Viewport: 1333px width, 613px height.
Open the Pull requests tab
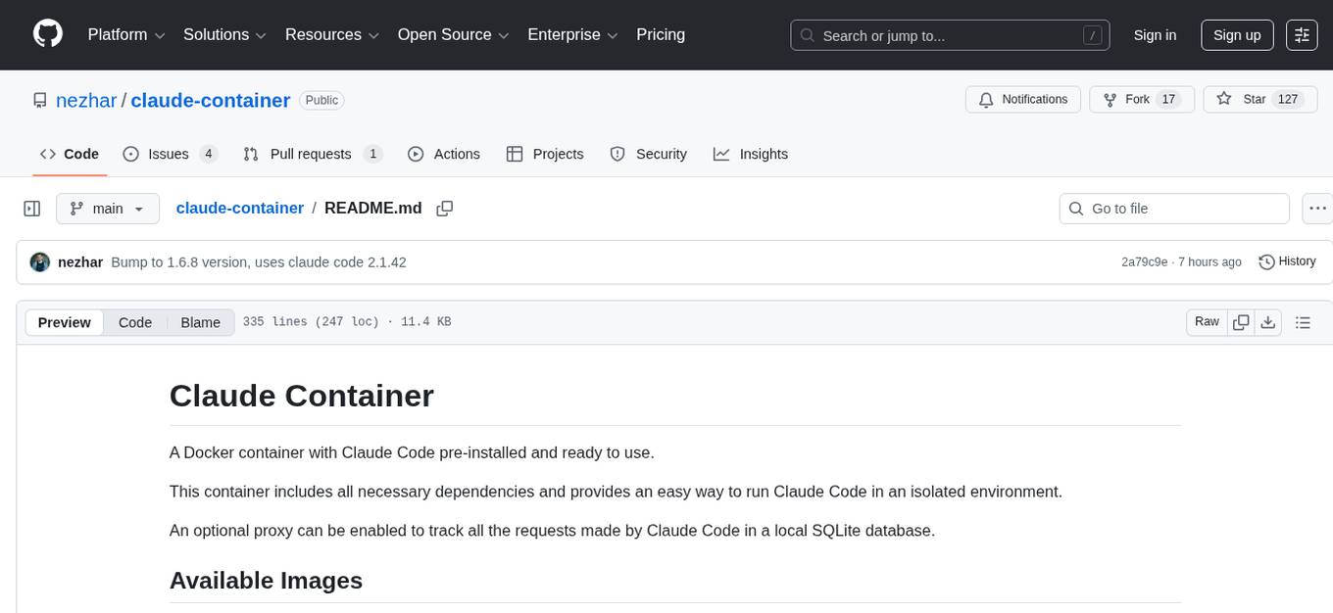point(312,154)
